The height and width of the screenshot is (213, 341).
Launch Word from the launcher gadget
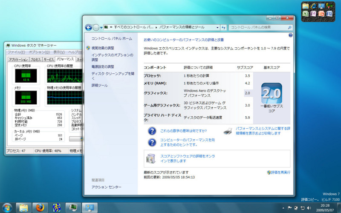[x=329, y=14]
